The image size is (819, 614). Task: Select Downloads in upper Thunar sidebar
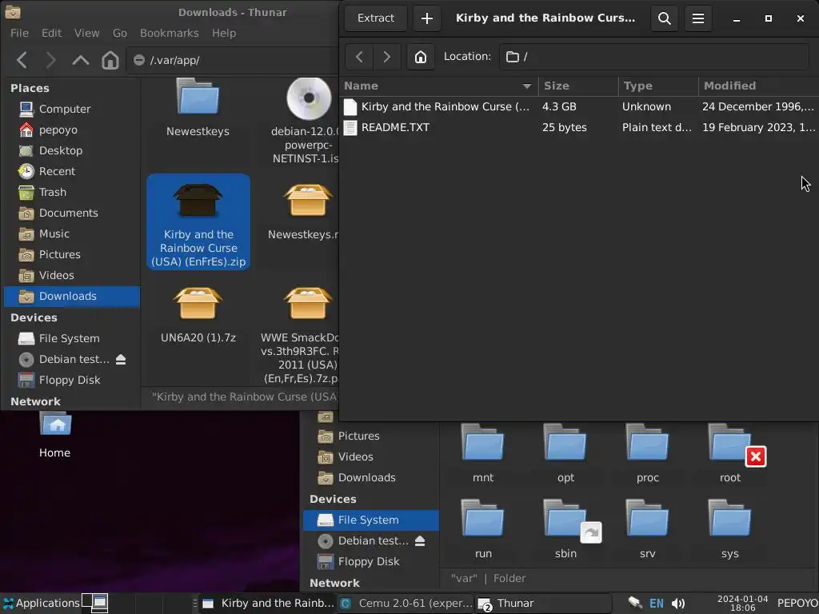point(72,296)
